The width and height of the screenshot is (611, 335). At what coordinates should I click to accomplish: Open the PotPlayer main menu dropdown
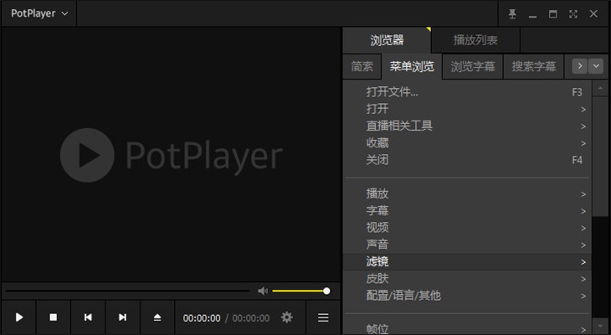[x=39, y=13]
